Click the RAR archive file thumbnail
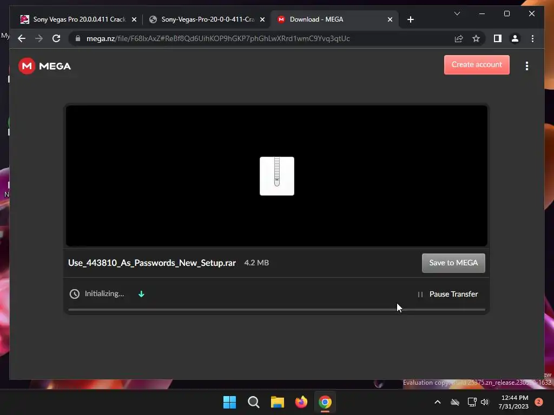 click(277, 176)
